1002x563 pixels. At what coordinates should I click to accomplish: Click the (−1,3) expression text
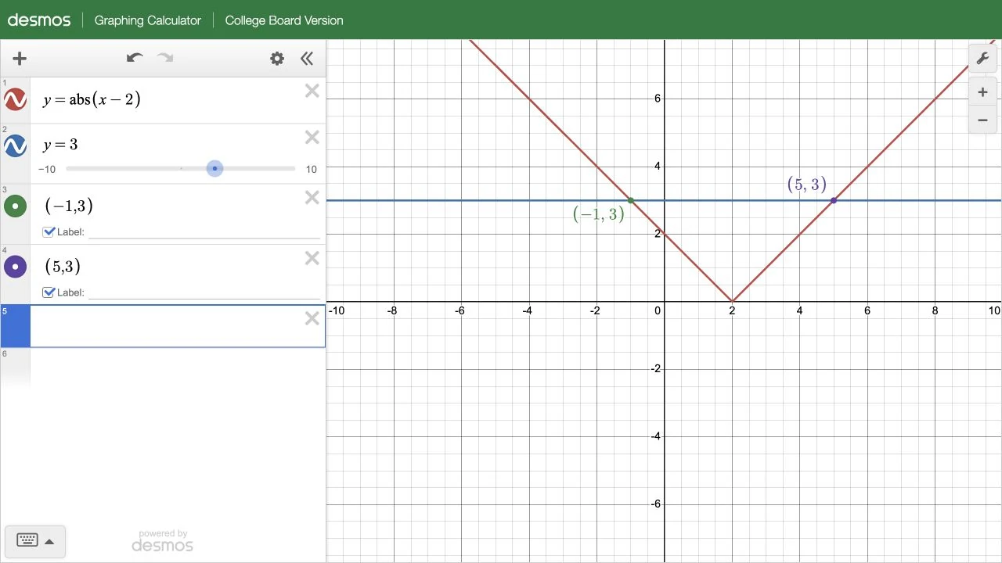click(x=69, y=206)
